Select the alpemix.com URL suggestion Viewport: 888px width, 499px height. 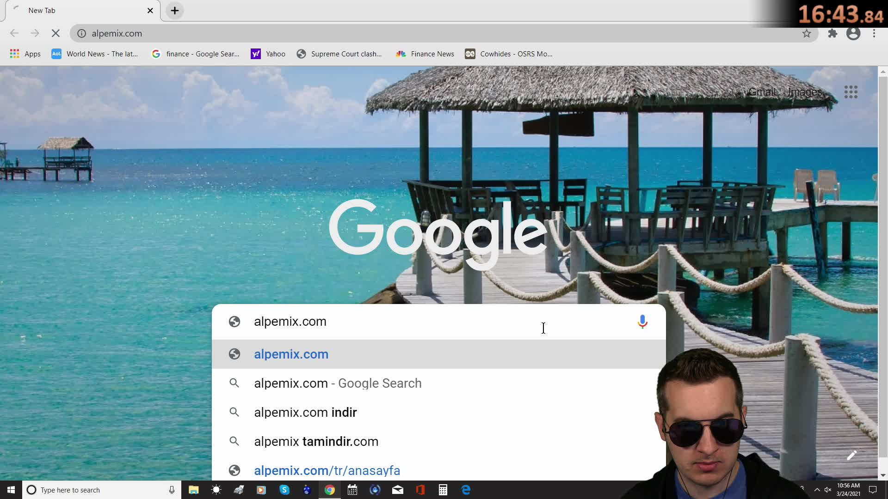pyautogui.click(x=291, y=354)
